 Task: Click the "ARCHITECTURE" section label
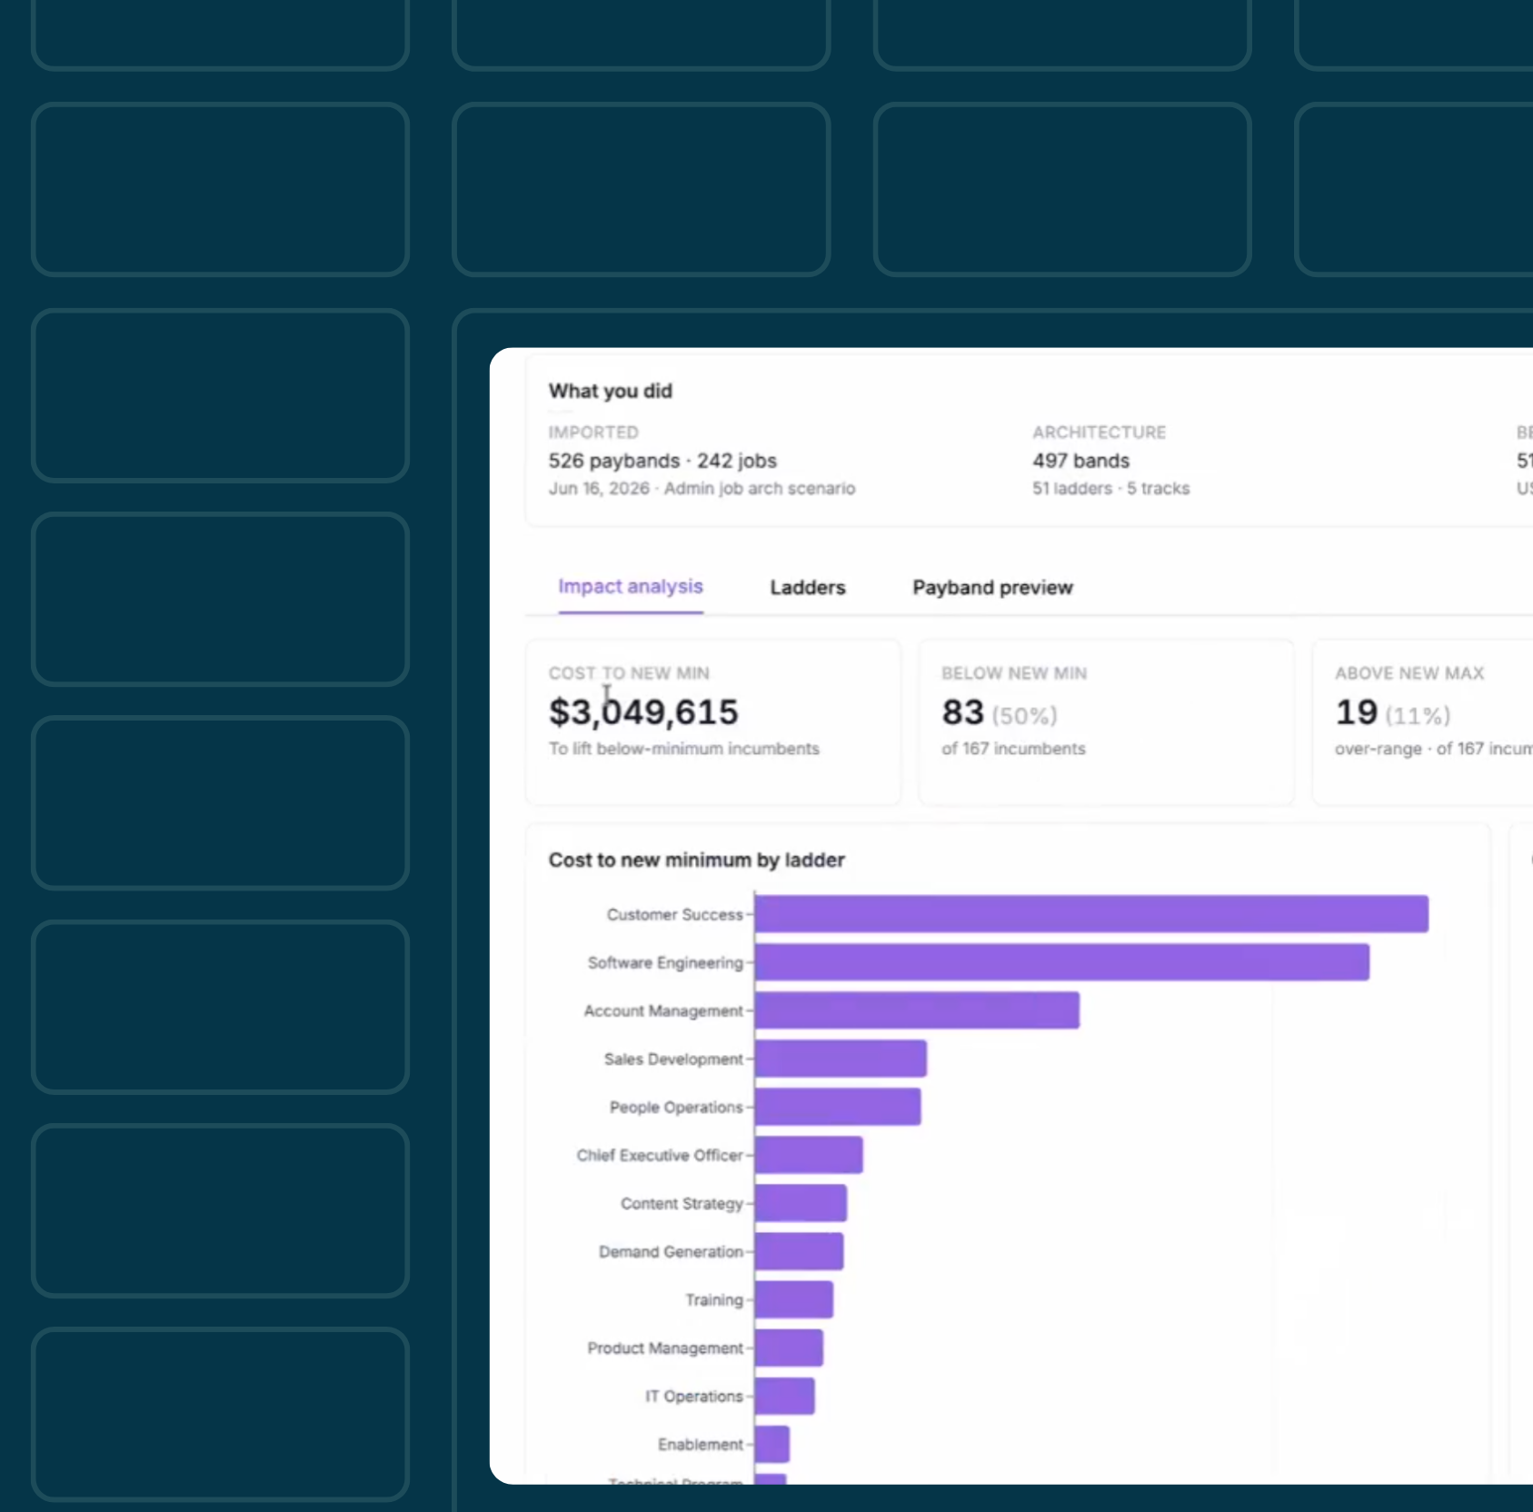[x=1099, y=433]
